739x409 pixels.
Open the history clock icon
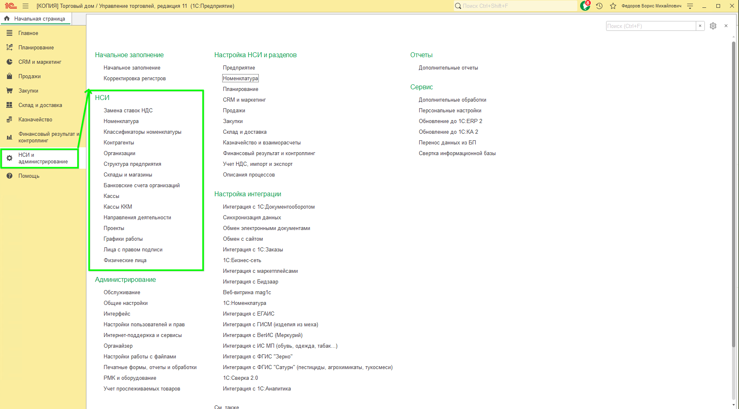pos(599,6)
